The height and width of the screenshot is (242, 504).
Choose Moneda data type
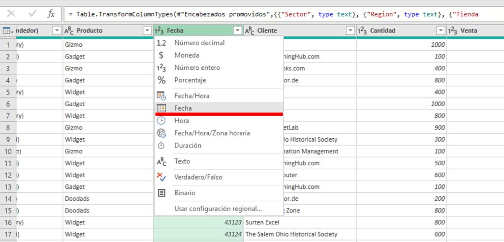219,55
